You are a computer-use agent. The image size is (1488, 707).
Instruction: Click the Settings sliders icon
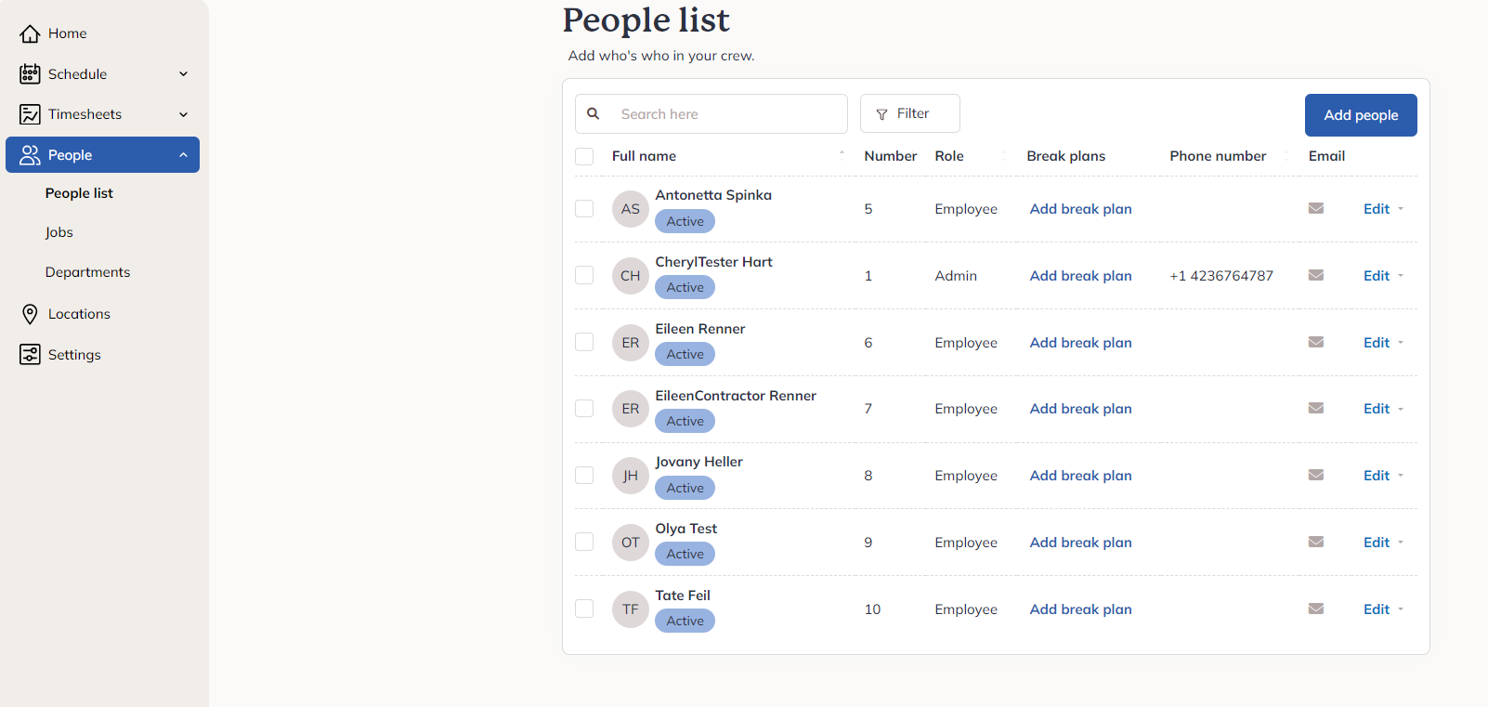coord(30,355)
